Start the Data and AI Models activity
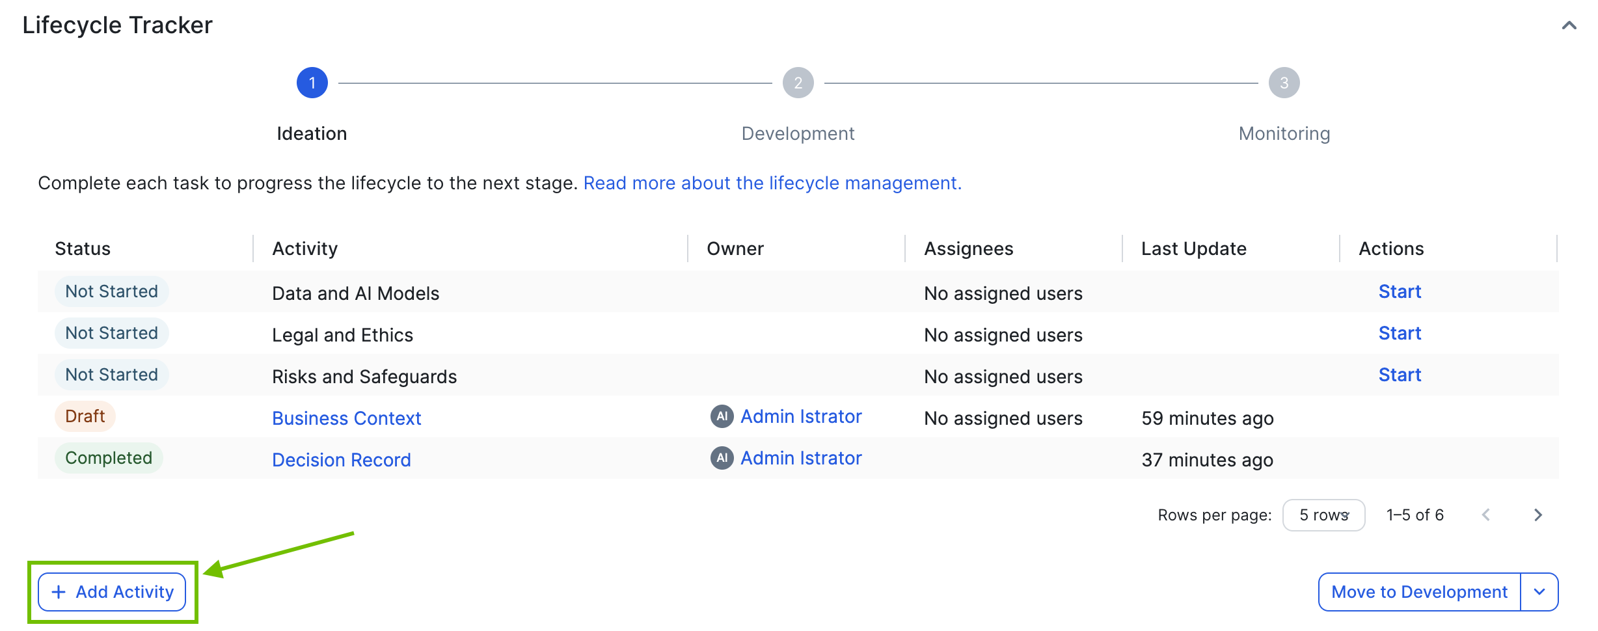The height and width of the screenshot is (631, 1598). [1399, 292]
